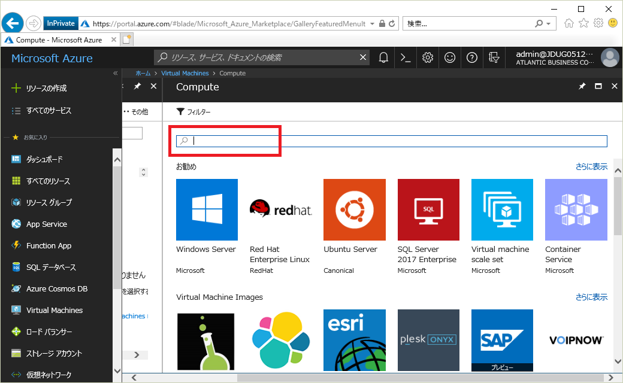Click the Azure resource search field
The width and height of the screenshot is (623, 383).
pos(262,57)
